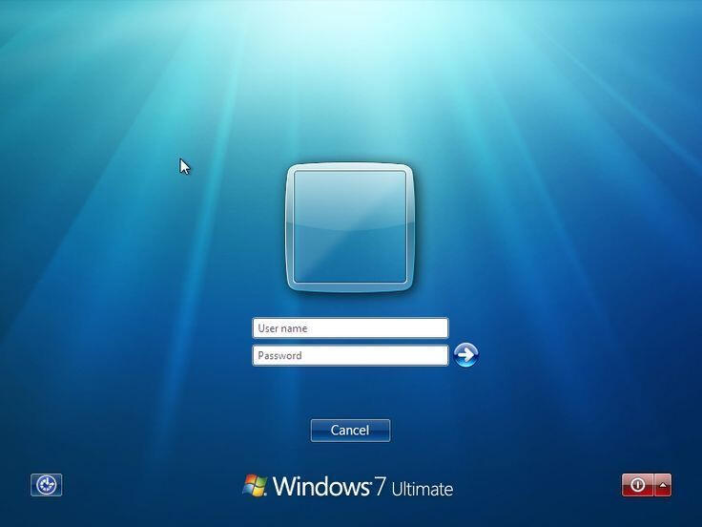
Task: Show power options beside the shut down button
Action: pos(663,485)
